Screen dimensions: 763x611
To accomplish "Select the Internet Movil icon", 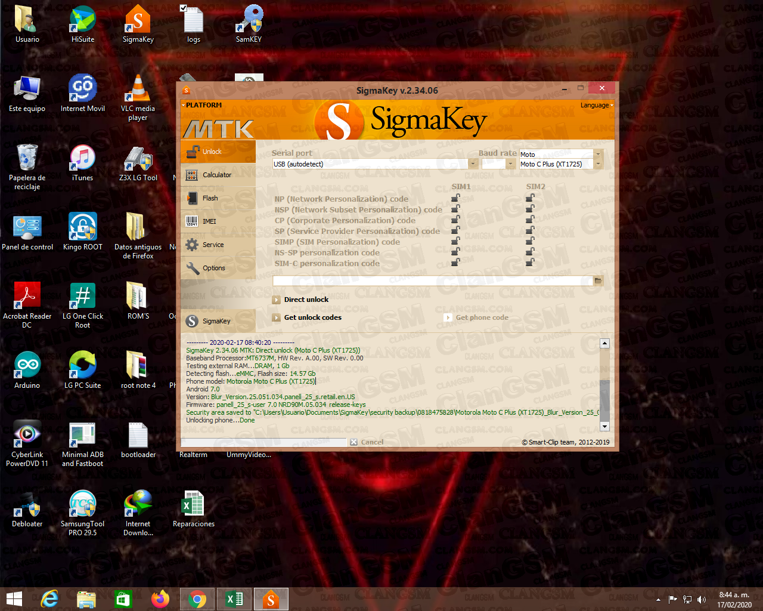I will coord(83,94).
